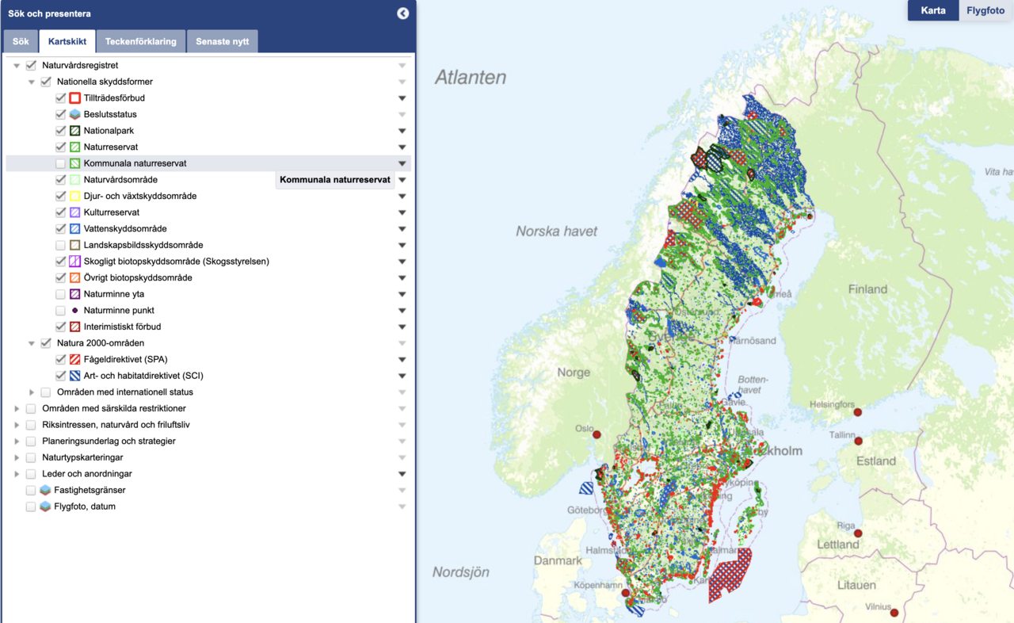The height and width of the screenshot is (623, 1014).
Task: Open the Senaste nytt tab
Action: click(x=222, y=41)
